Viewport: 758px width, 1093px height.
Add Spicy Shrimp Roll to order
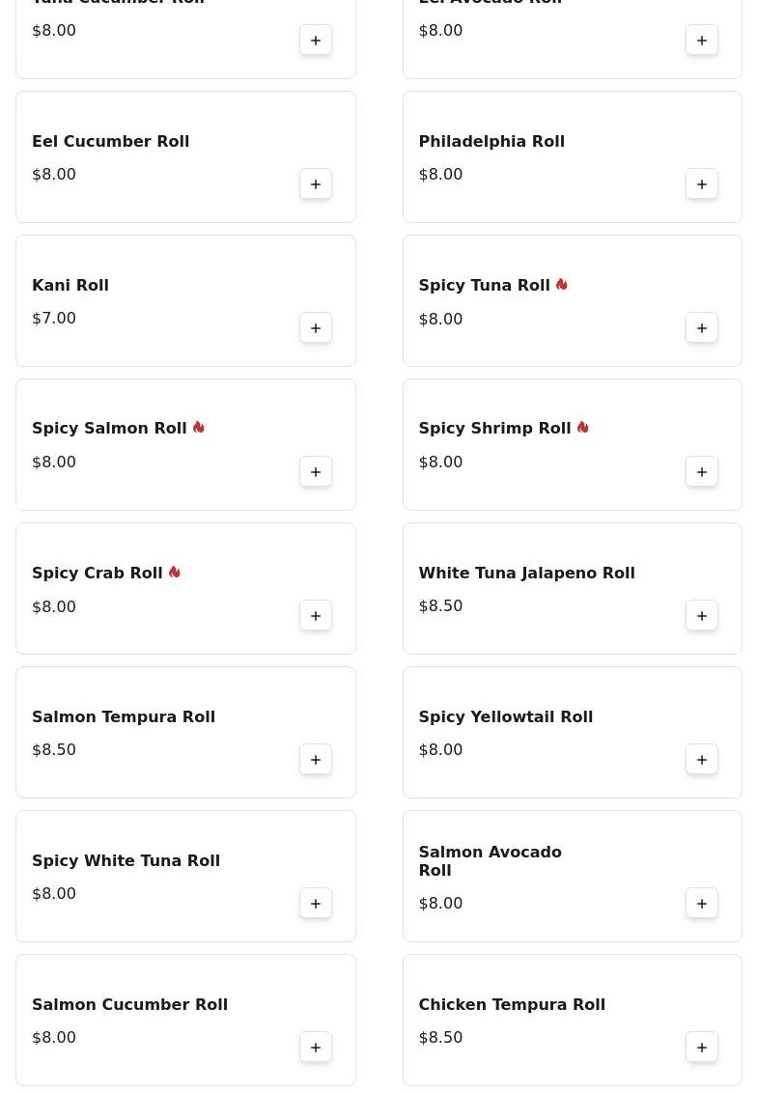[702, 472]
